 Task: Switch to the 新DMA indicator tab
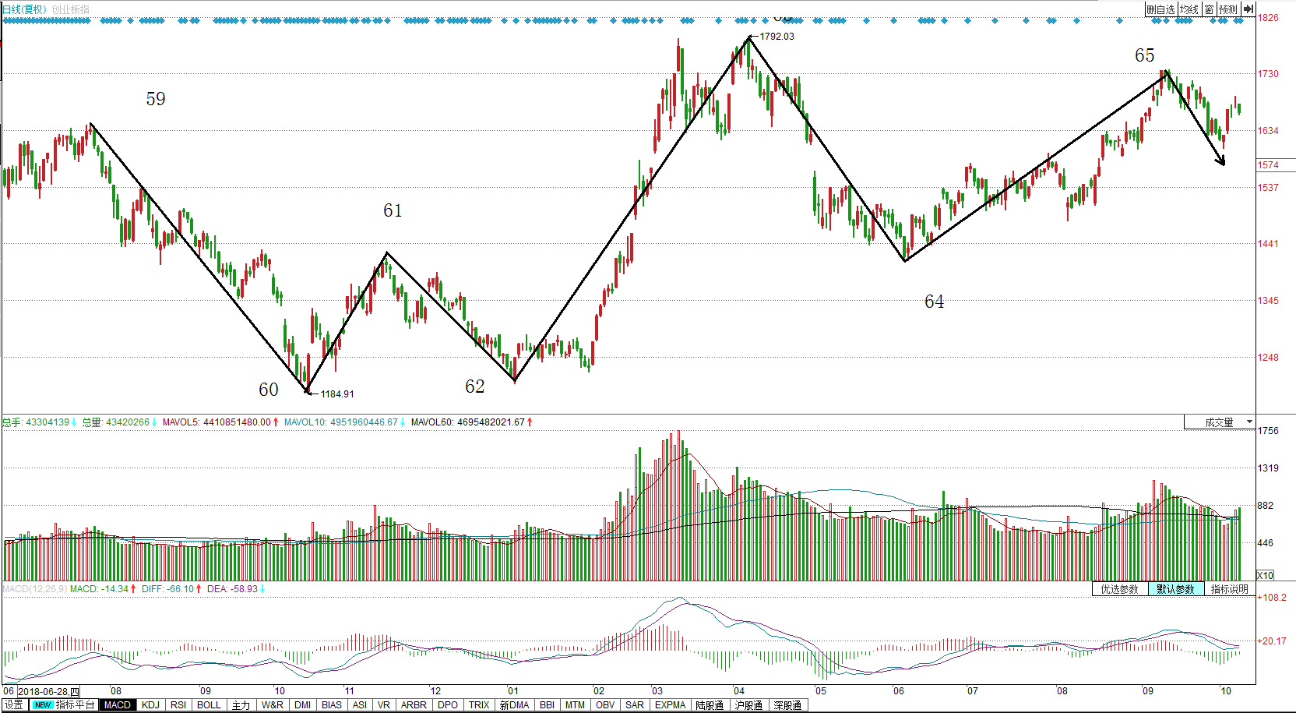[x=514, y=704]
